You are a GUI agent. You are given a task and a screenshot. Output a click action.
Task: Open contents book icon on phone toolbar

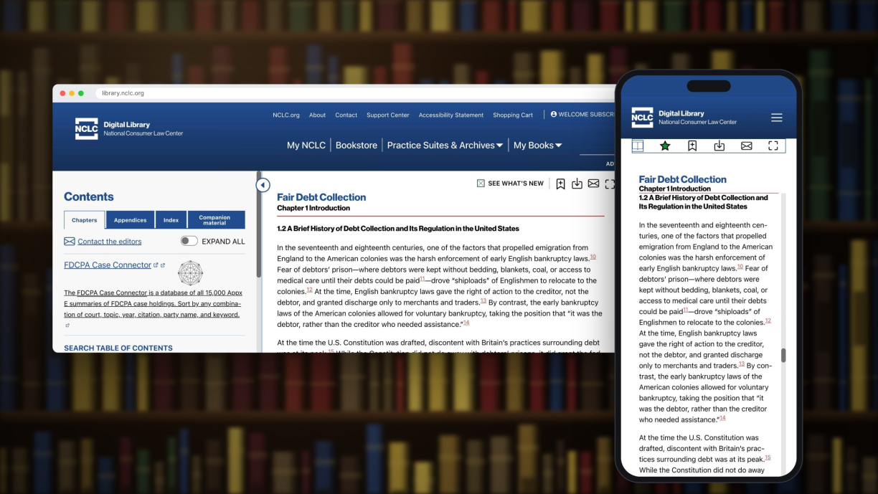[638, 146]
